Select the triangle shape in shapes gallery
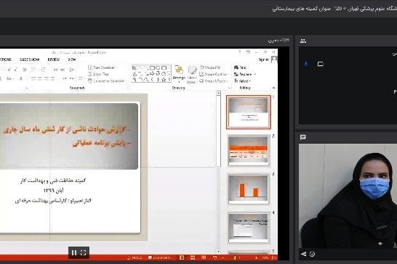 (x=135, y=74)
